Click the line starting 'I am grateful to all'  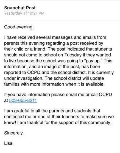52,111
